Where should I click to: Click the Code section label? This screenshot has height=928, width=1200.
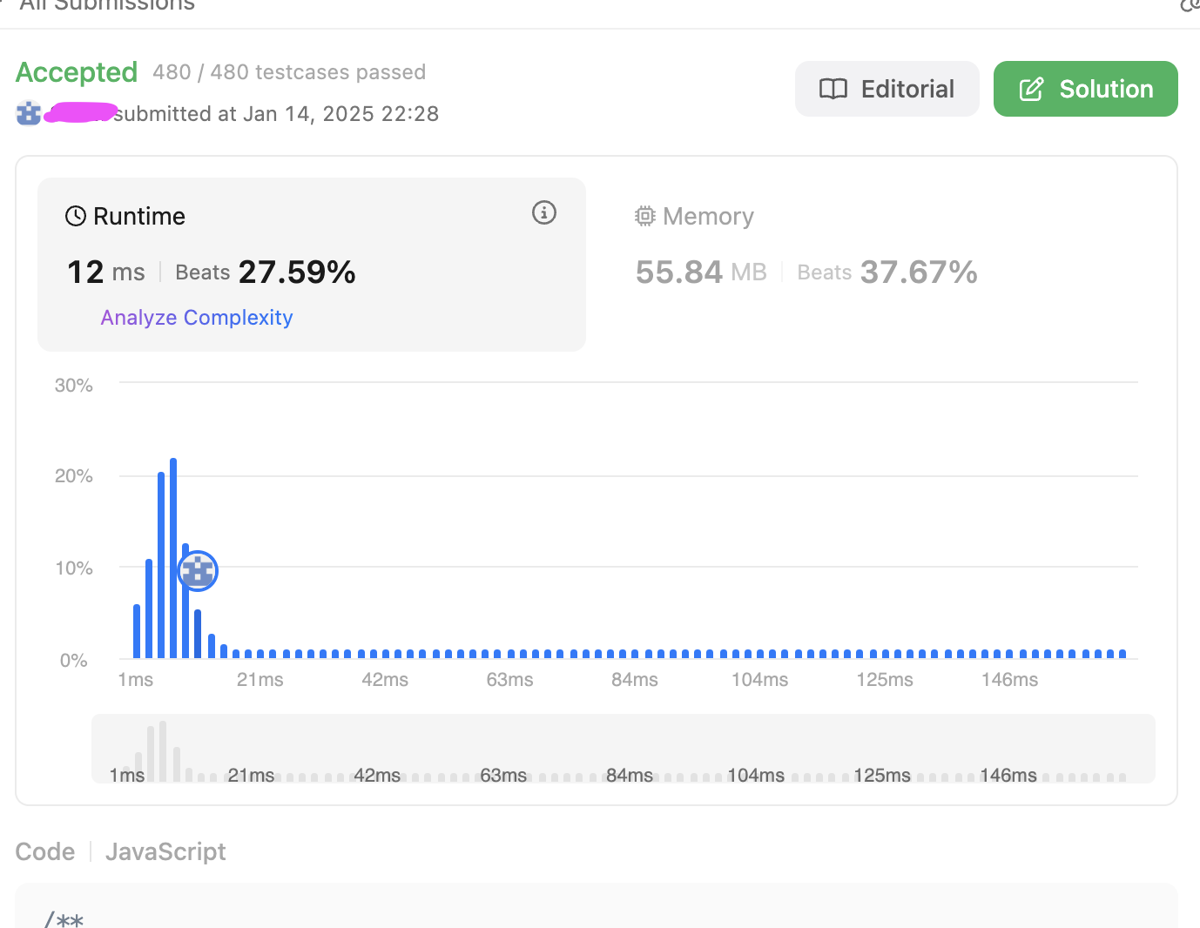click(x=45, y=851)
